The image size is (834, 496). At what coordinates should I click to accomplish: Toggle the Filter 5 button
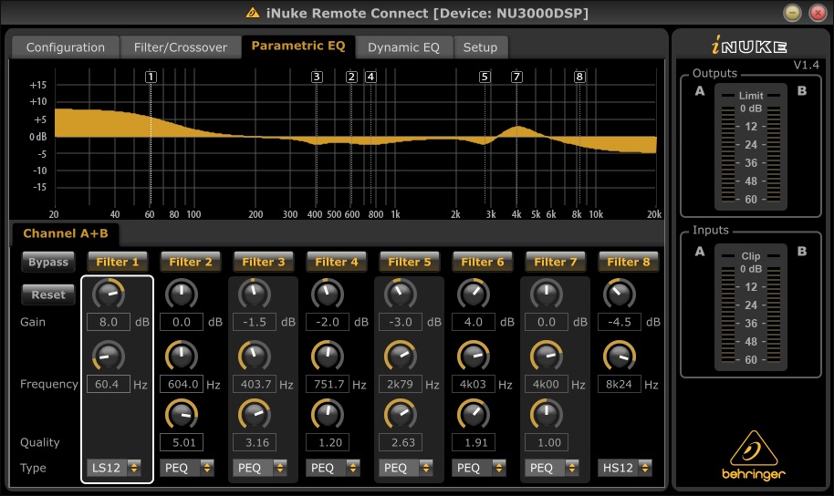[x=410, y=262]
